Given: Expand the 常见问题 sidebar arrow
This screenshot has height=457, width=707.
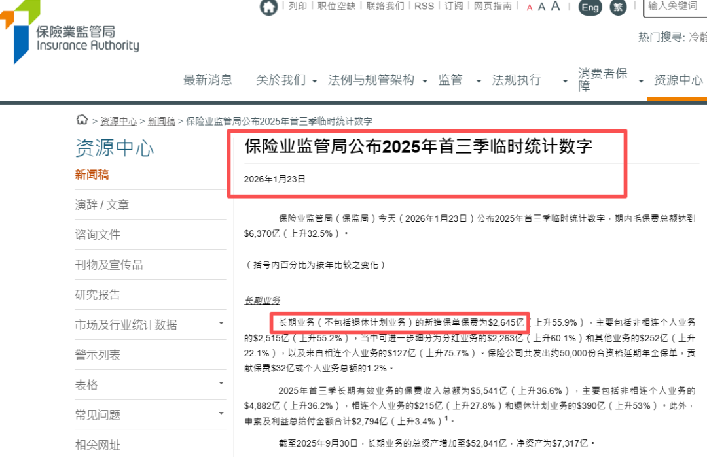Looking at the screenshot, I should pyautogui.click(x=221, y=414).
